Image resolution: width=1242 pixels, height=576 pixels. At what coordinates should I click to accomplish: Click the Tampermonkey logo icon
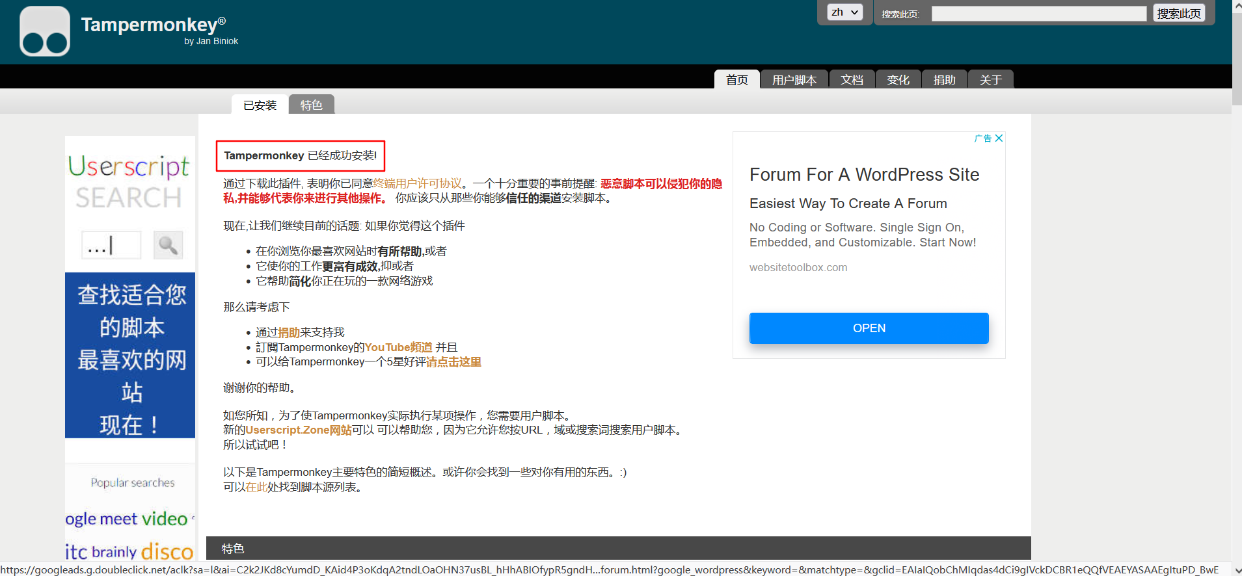coord(45,31)
